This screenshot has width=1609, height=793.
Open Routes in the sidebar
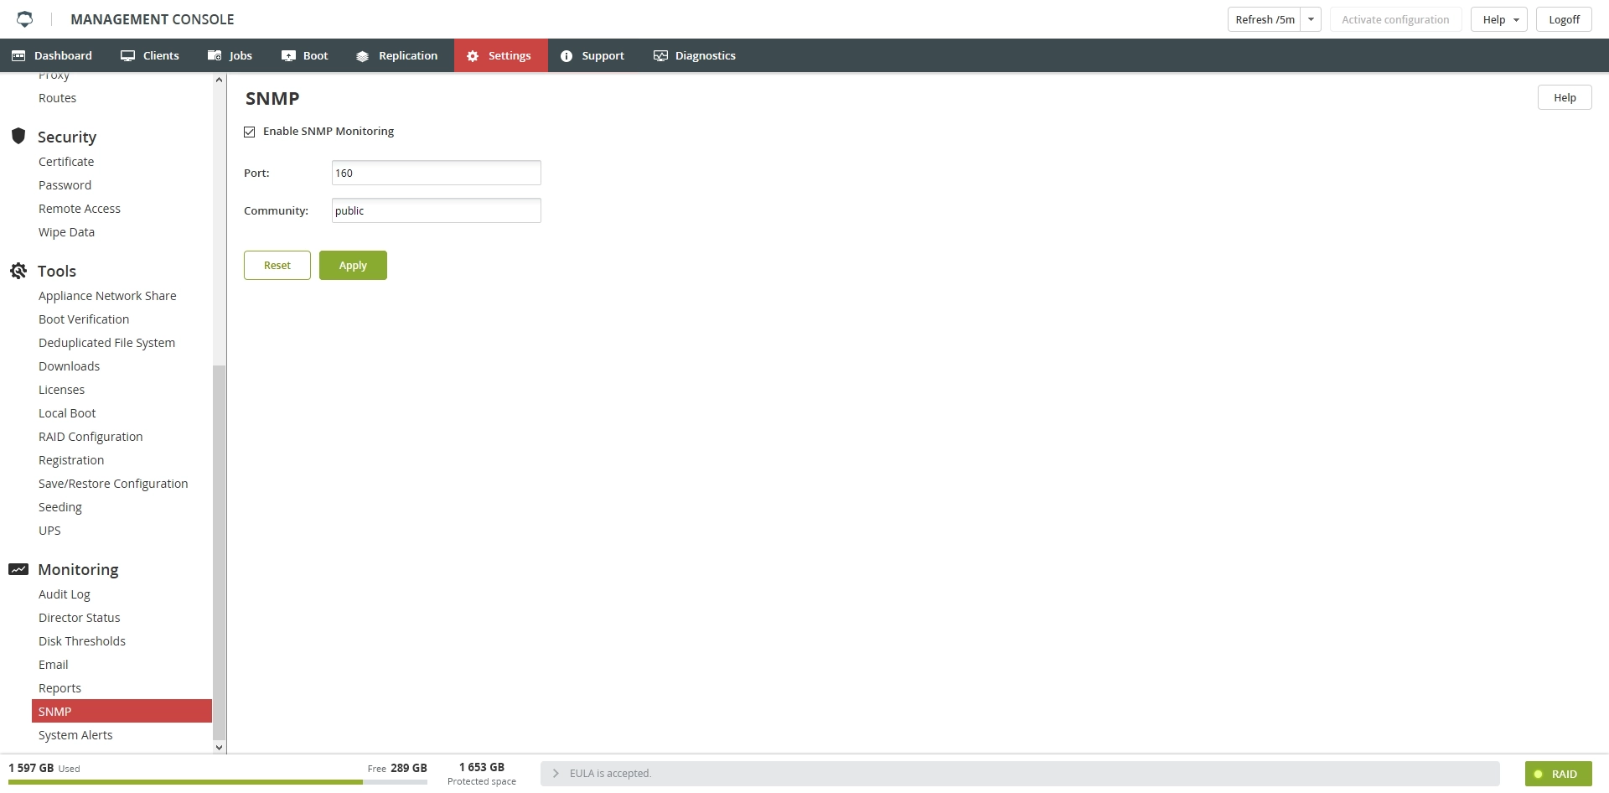pos(57,98)
